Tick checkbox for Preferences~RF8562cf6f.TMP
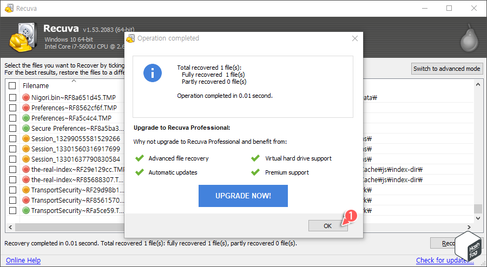 coord(13,108)
